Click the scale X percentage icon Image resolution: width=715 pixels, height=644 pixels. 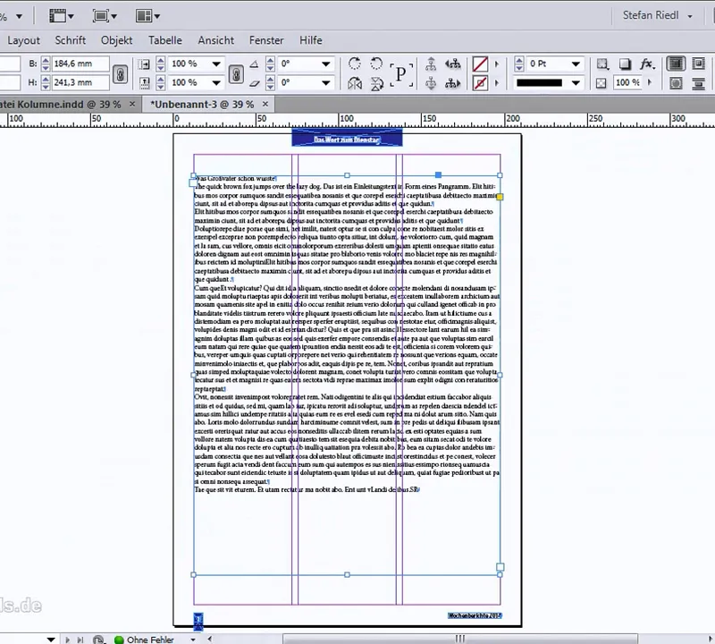pos(144,64)
